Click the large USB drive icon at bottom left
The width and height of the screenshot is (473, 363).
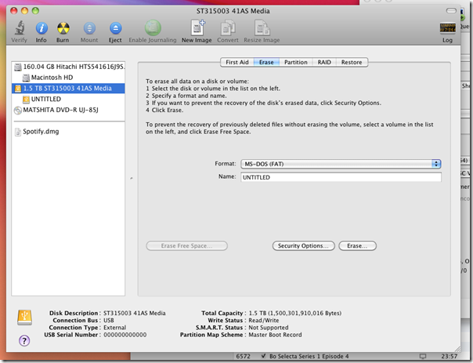(25, 318)
